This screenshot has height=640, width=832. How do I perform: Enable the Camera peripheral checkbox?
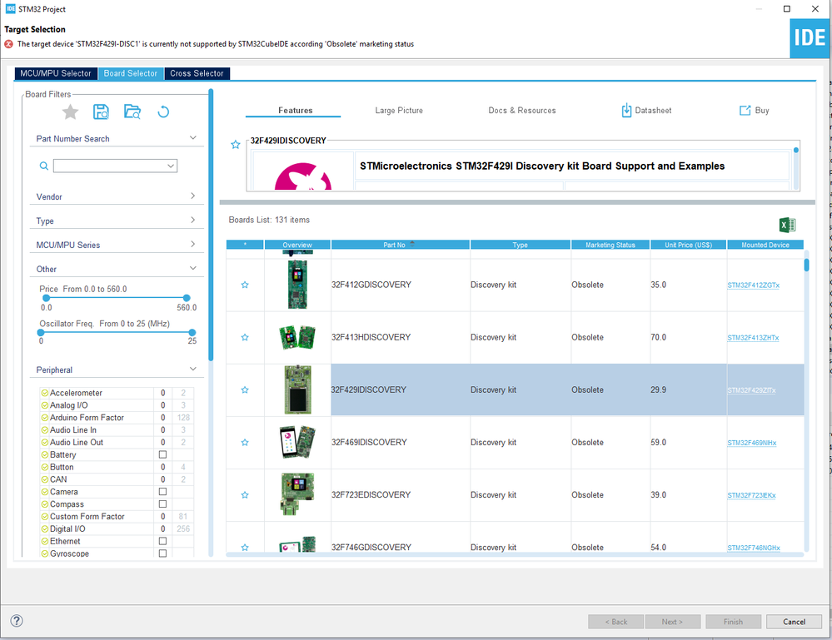tap(163, 492)
